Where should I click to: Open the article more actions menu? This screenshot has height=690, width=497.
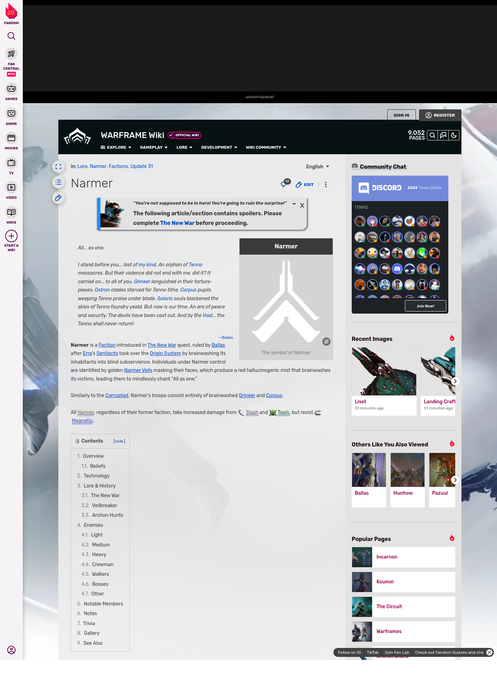click(x=326, y=185)
